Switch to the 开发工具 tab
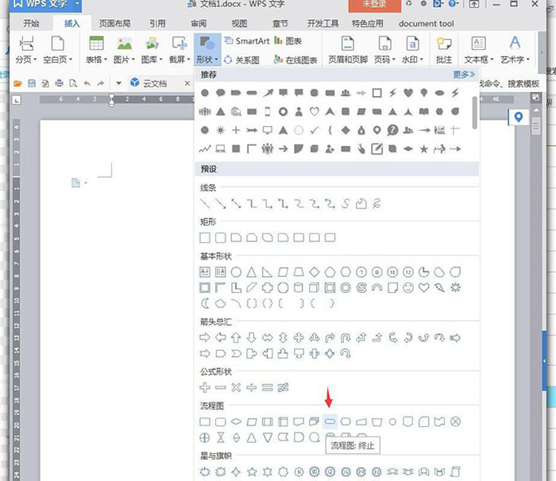This screenshot has height=481, width=556. point(322,23)
